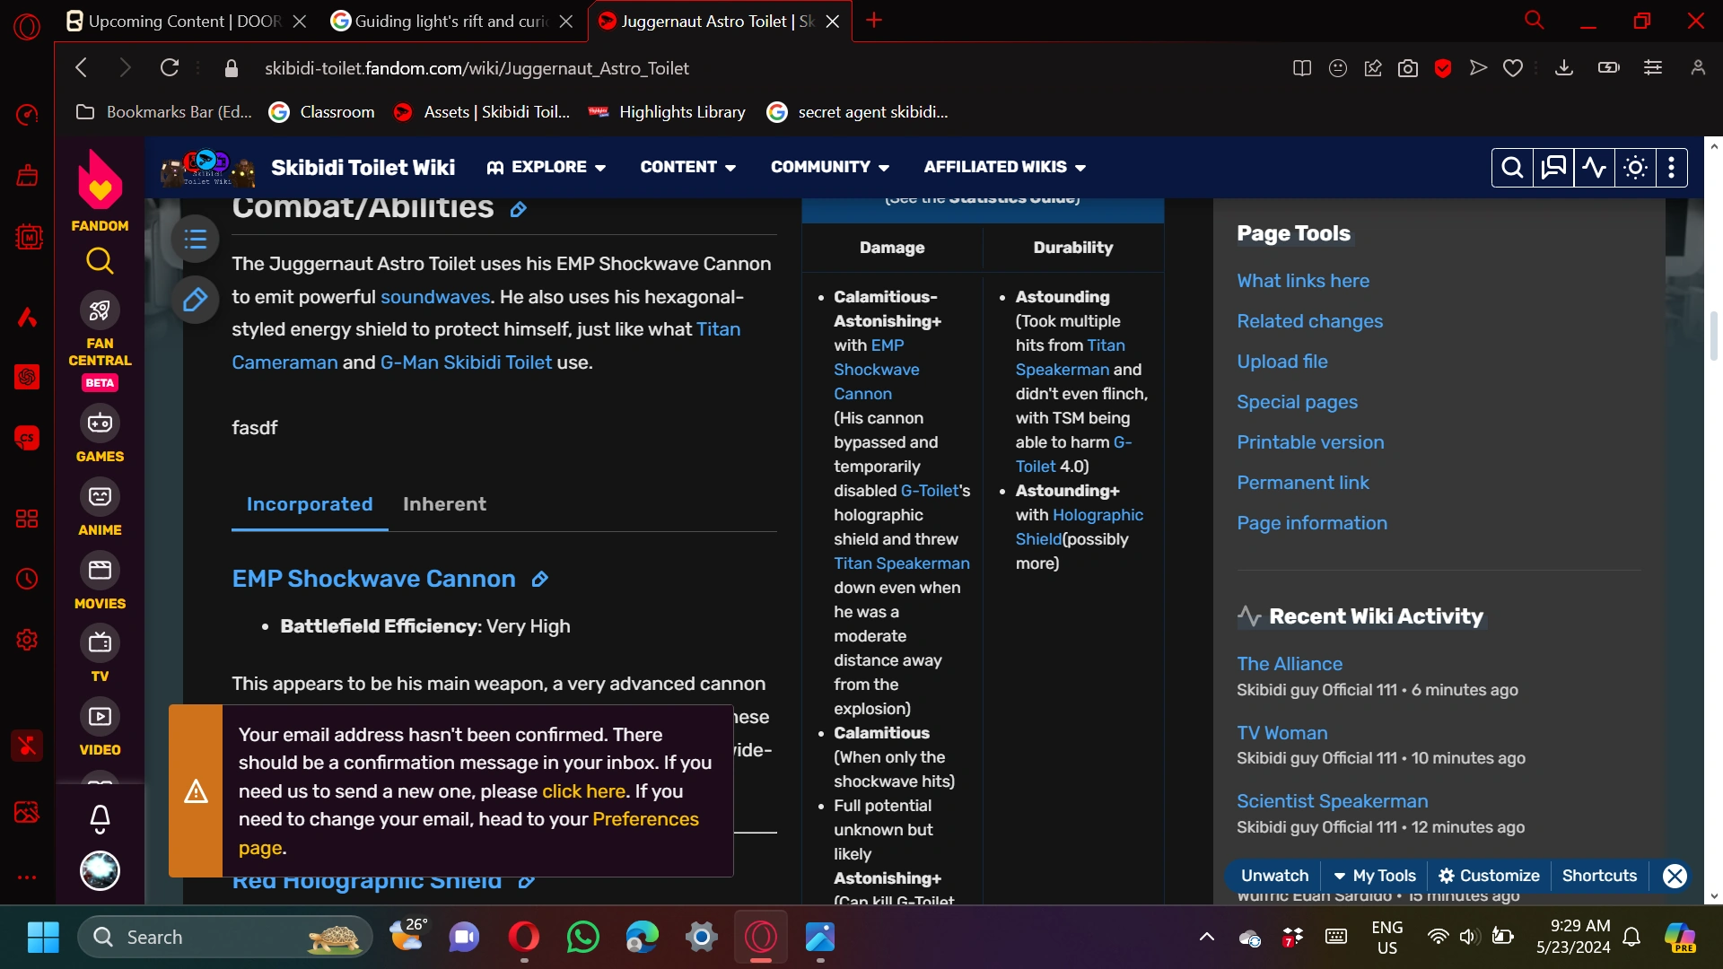Open the What links here link
Image resolution: width=1723 pixels, height=969 pixels.
click(x=1303, y=281)
